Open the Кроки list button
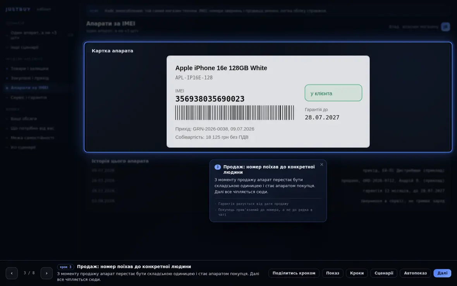 click(357, 273)
